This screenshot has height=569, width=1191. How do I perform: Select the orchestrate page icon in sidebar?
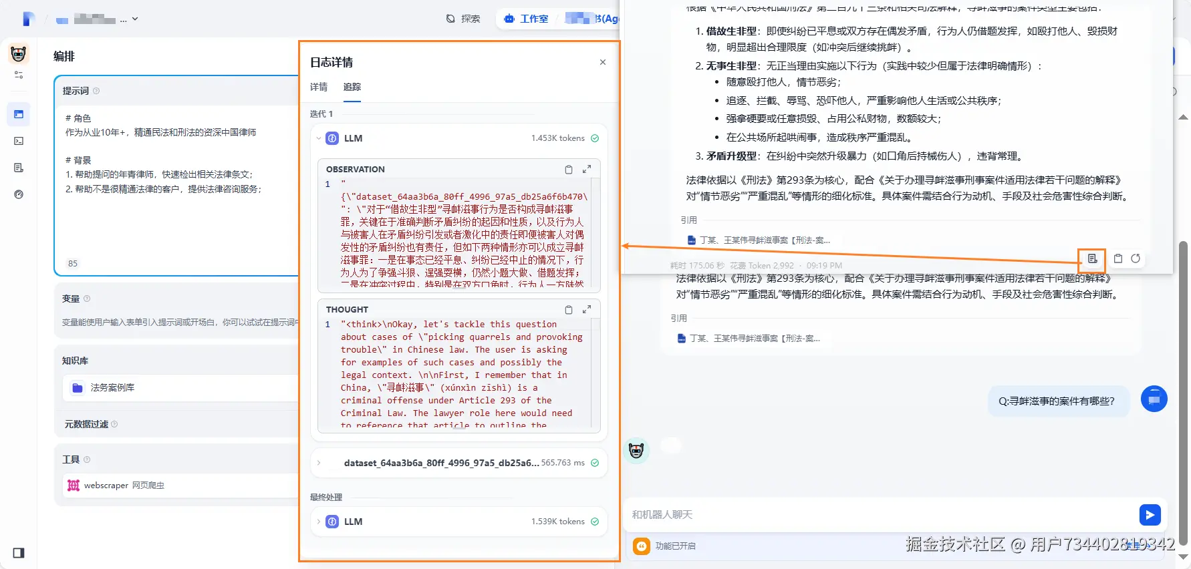click(19, 114)
